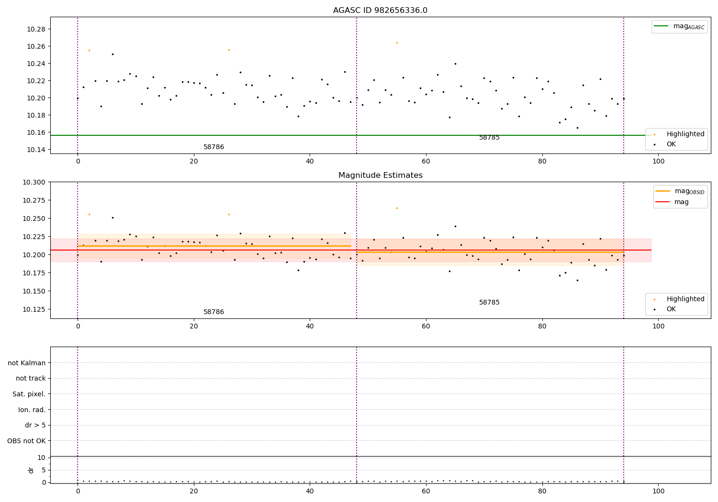Click the title "AGASC ID 982656336.0"
Viewport: 718px width, 502px height.
coord(380,11)
